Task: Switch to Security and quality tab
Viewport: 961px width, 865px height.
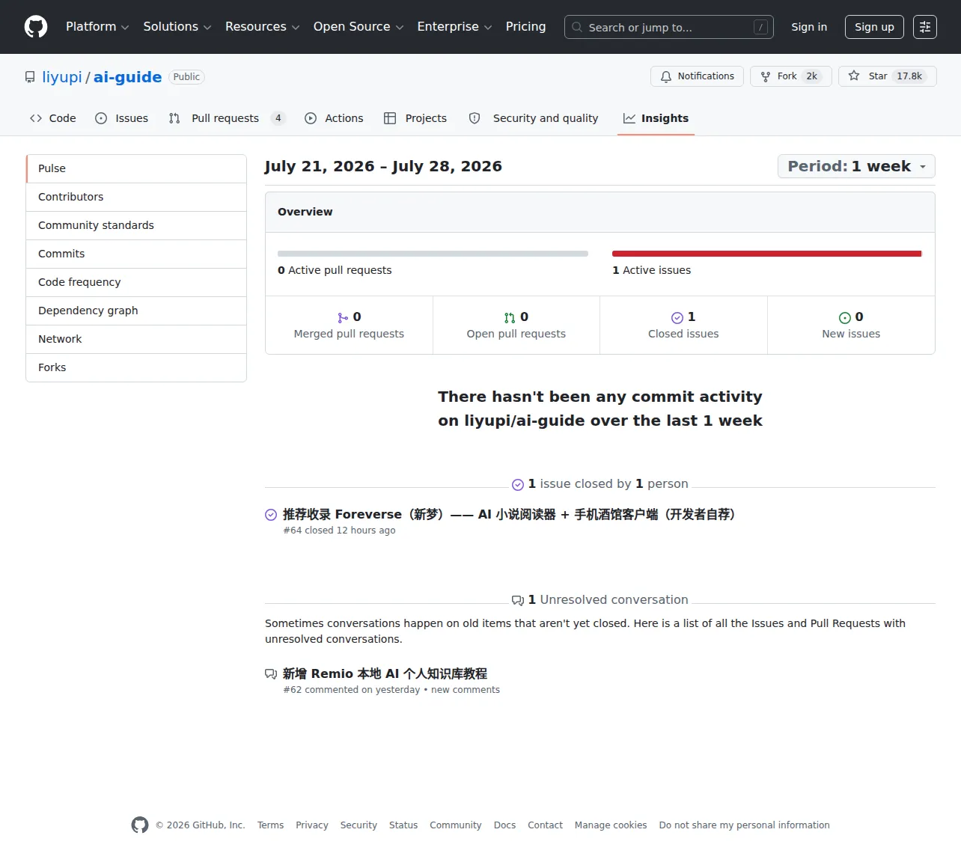Action: pos(534,118)
